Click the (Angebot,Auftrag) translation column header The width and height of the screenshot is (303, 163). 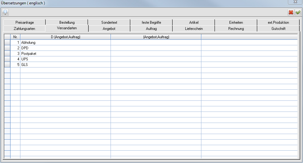pyautogui.click(x=156, y=37)
